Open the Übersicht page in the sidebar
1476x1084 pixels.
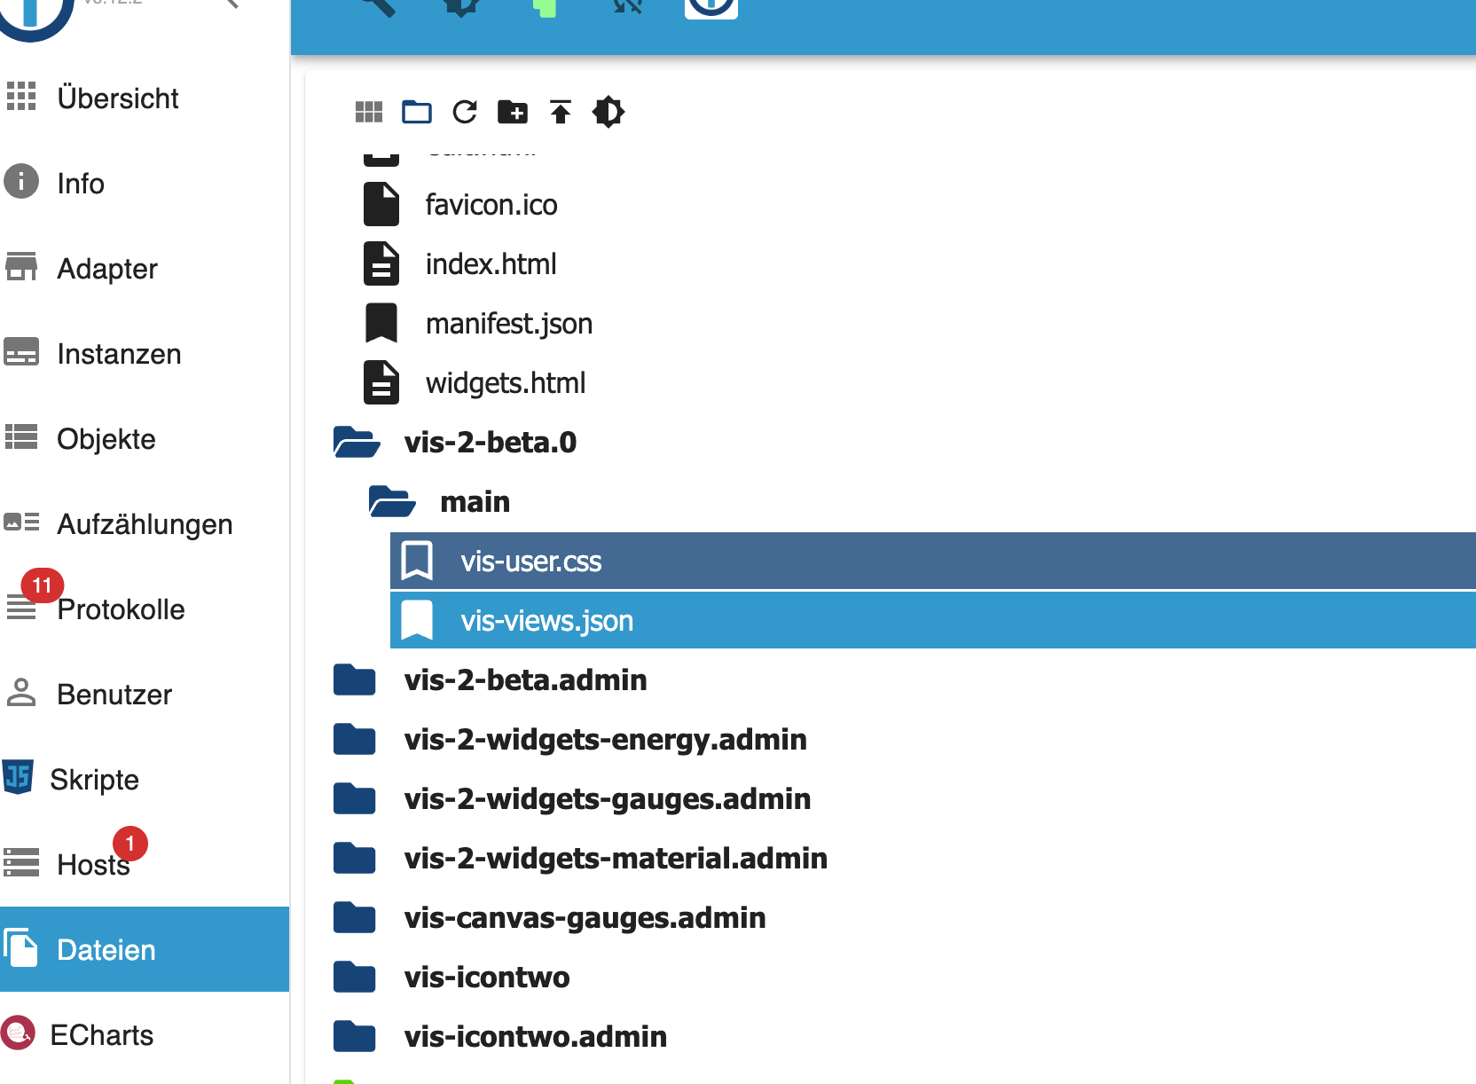tap(145, 98)
